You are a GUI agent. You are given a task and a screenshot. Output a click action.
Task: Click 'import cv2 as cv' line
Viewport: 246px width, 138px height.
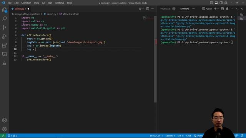[x=33, y=21]
